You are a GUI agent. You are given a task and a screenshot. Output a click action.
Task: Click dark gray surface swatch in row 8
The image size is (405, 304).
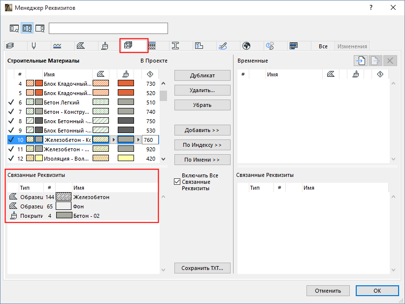(x=126, y=121)
